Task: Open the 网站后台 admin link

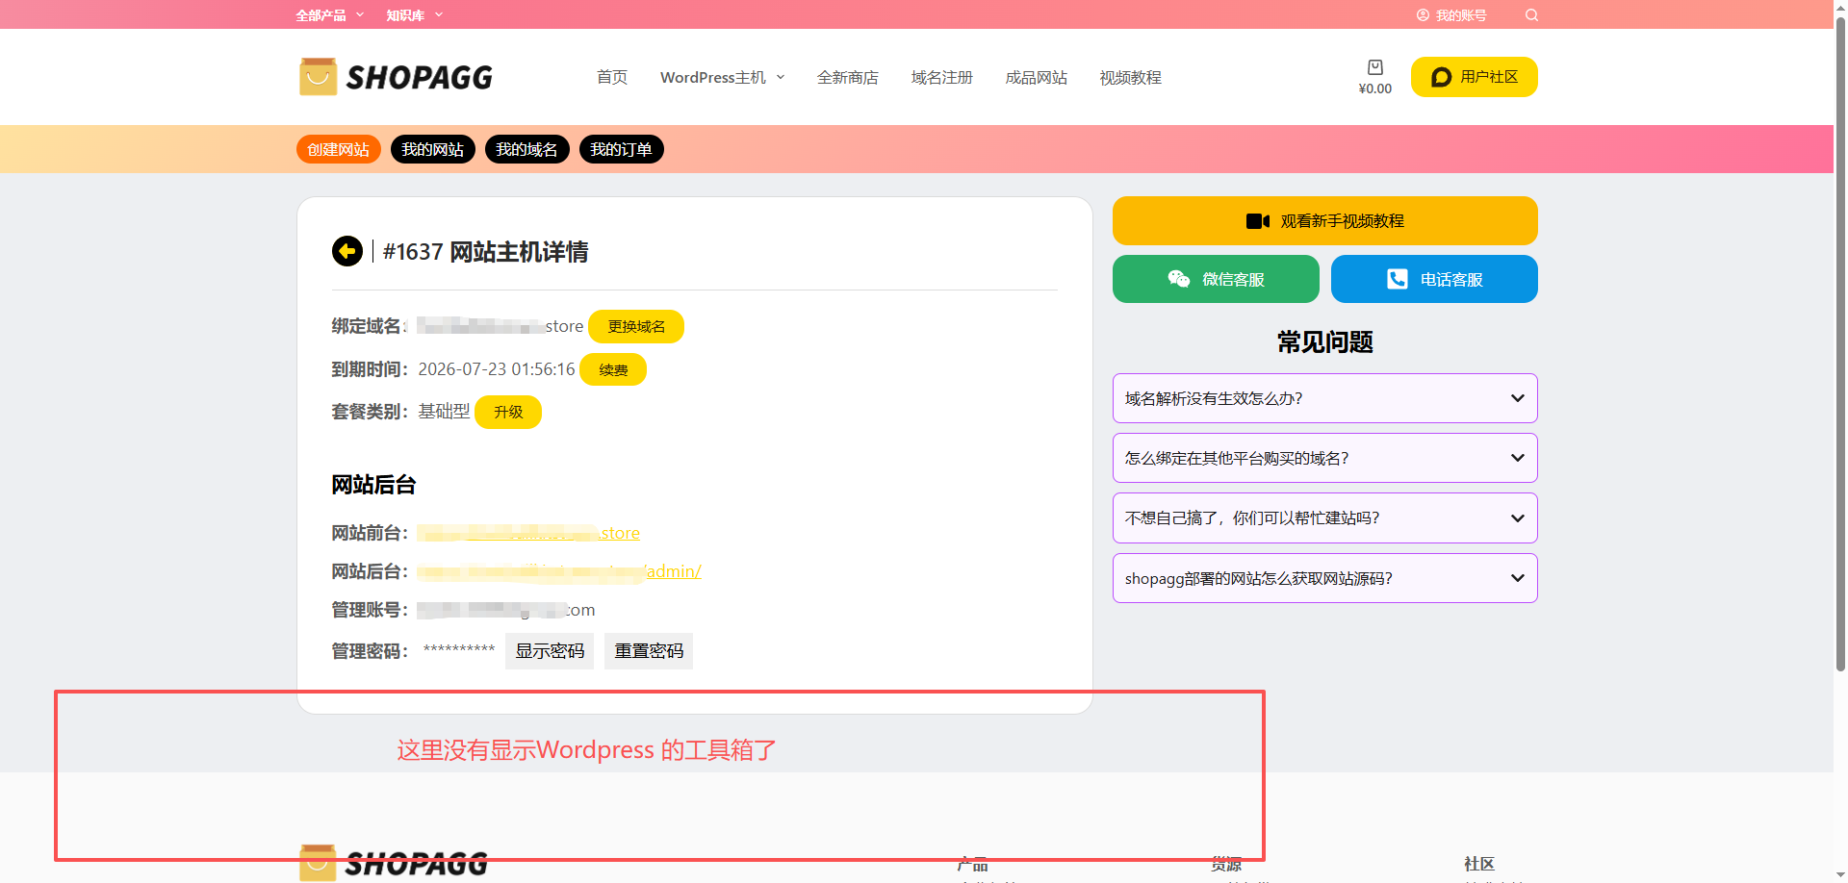Action: (x=559, y=571)
